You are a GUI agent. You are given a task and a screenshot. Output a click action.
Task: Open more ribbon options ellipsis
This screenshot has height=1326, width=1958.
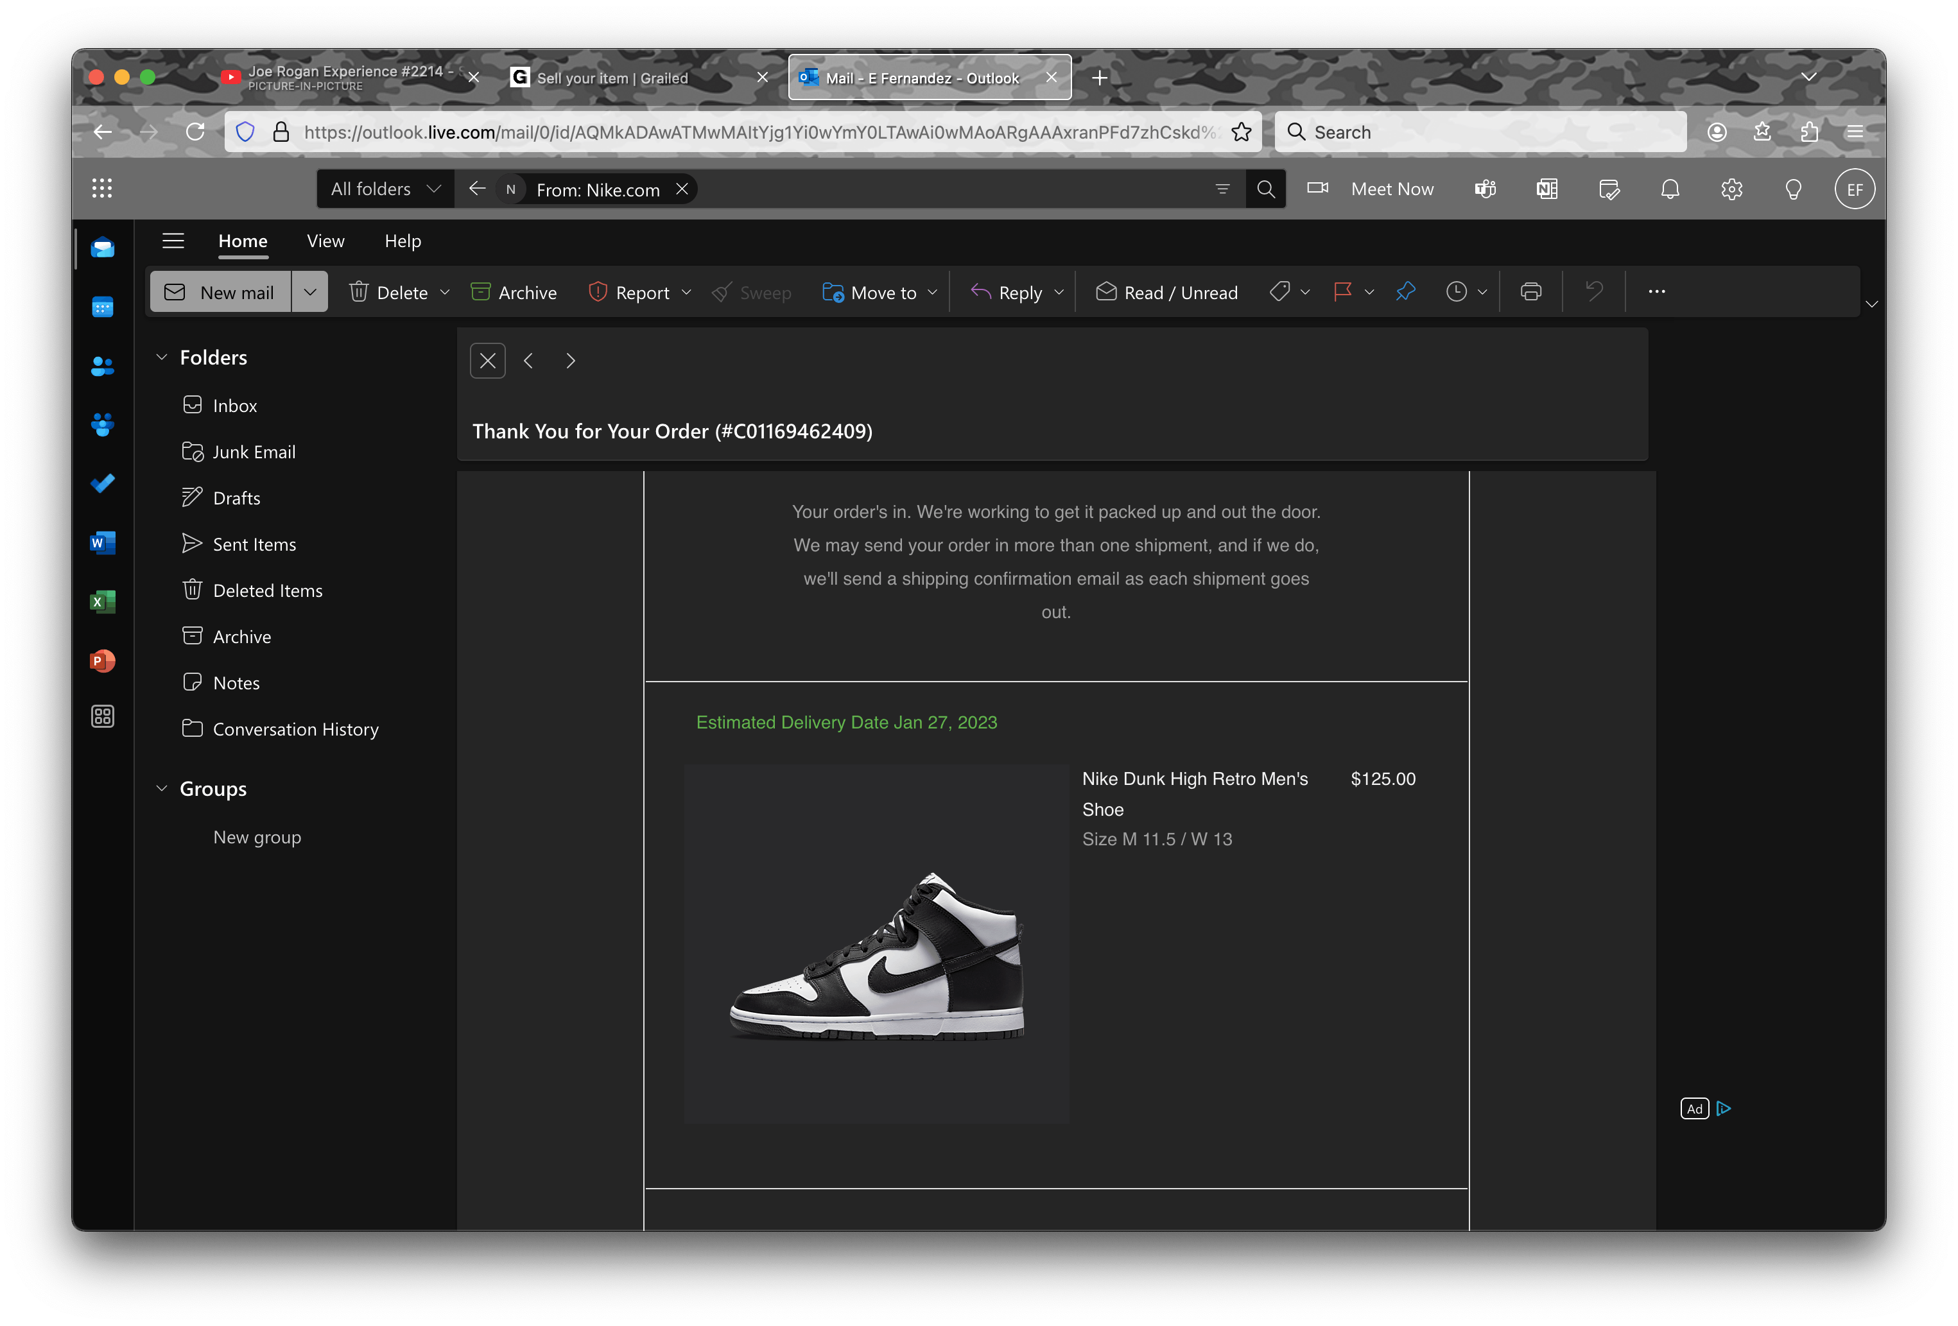point(1656,291)
